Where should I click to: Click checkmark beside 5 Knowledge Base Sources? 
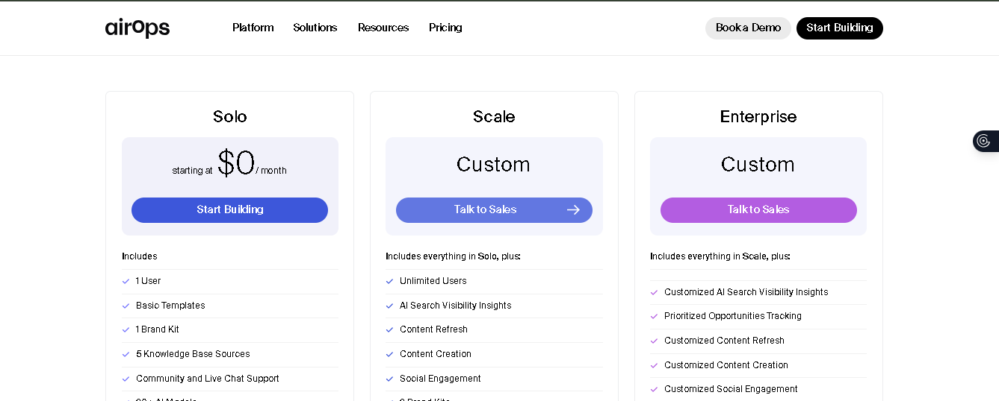[x=126, y=354]
